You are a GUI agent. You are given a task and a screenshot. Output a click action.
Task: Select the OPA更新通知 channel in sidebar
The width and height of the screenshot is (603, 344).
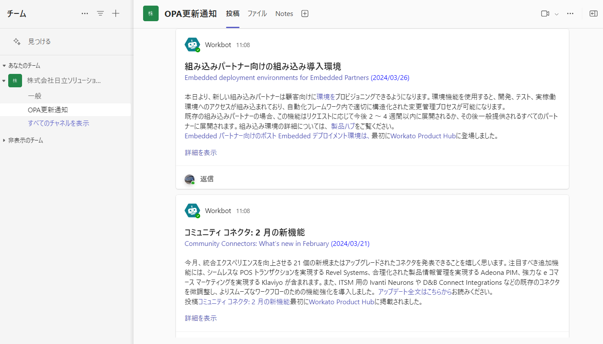(65, 110)
